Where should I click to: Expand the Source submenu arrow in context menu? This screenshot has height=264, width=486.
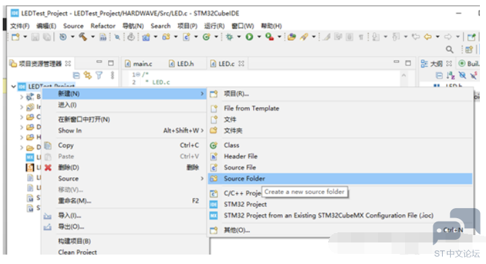tap(202, 178)
